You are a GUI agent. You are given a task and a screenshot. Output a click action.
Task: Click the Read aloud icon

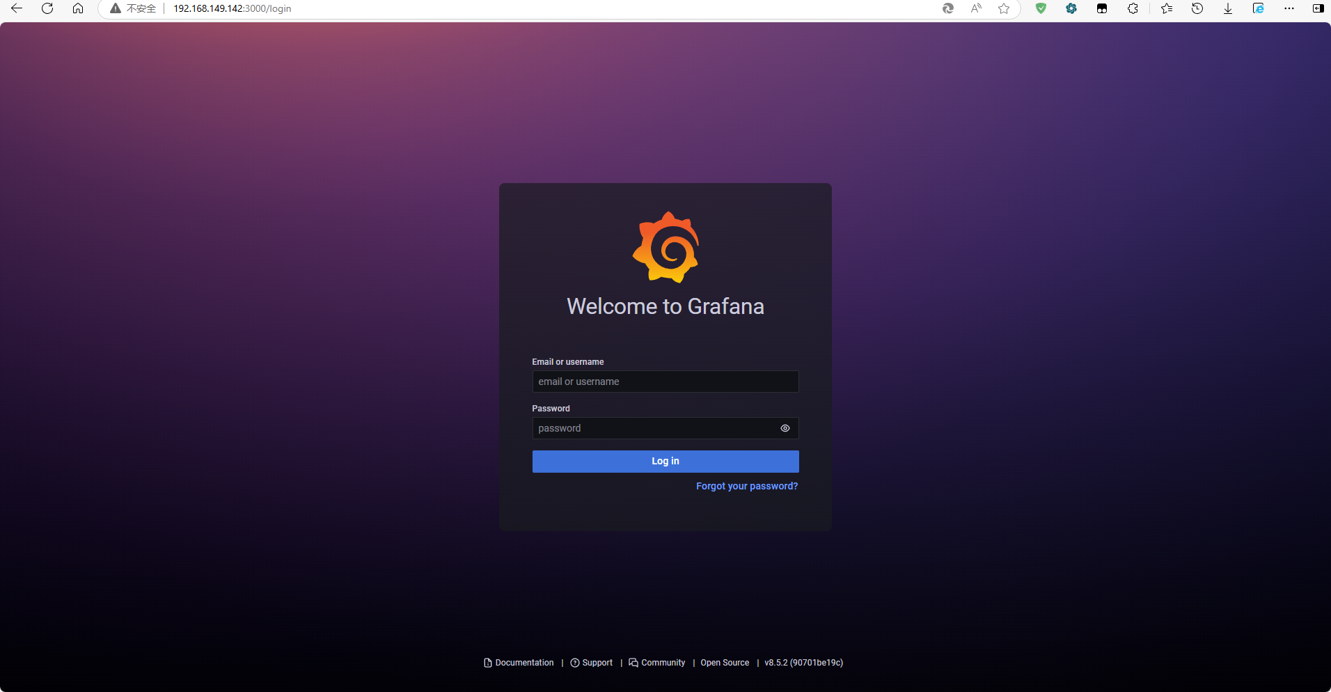[x=976, y=8]
